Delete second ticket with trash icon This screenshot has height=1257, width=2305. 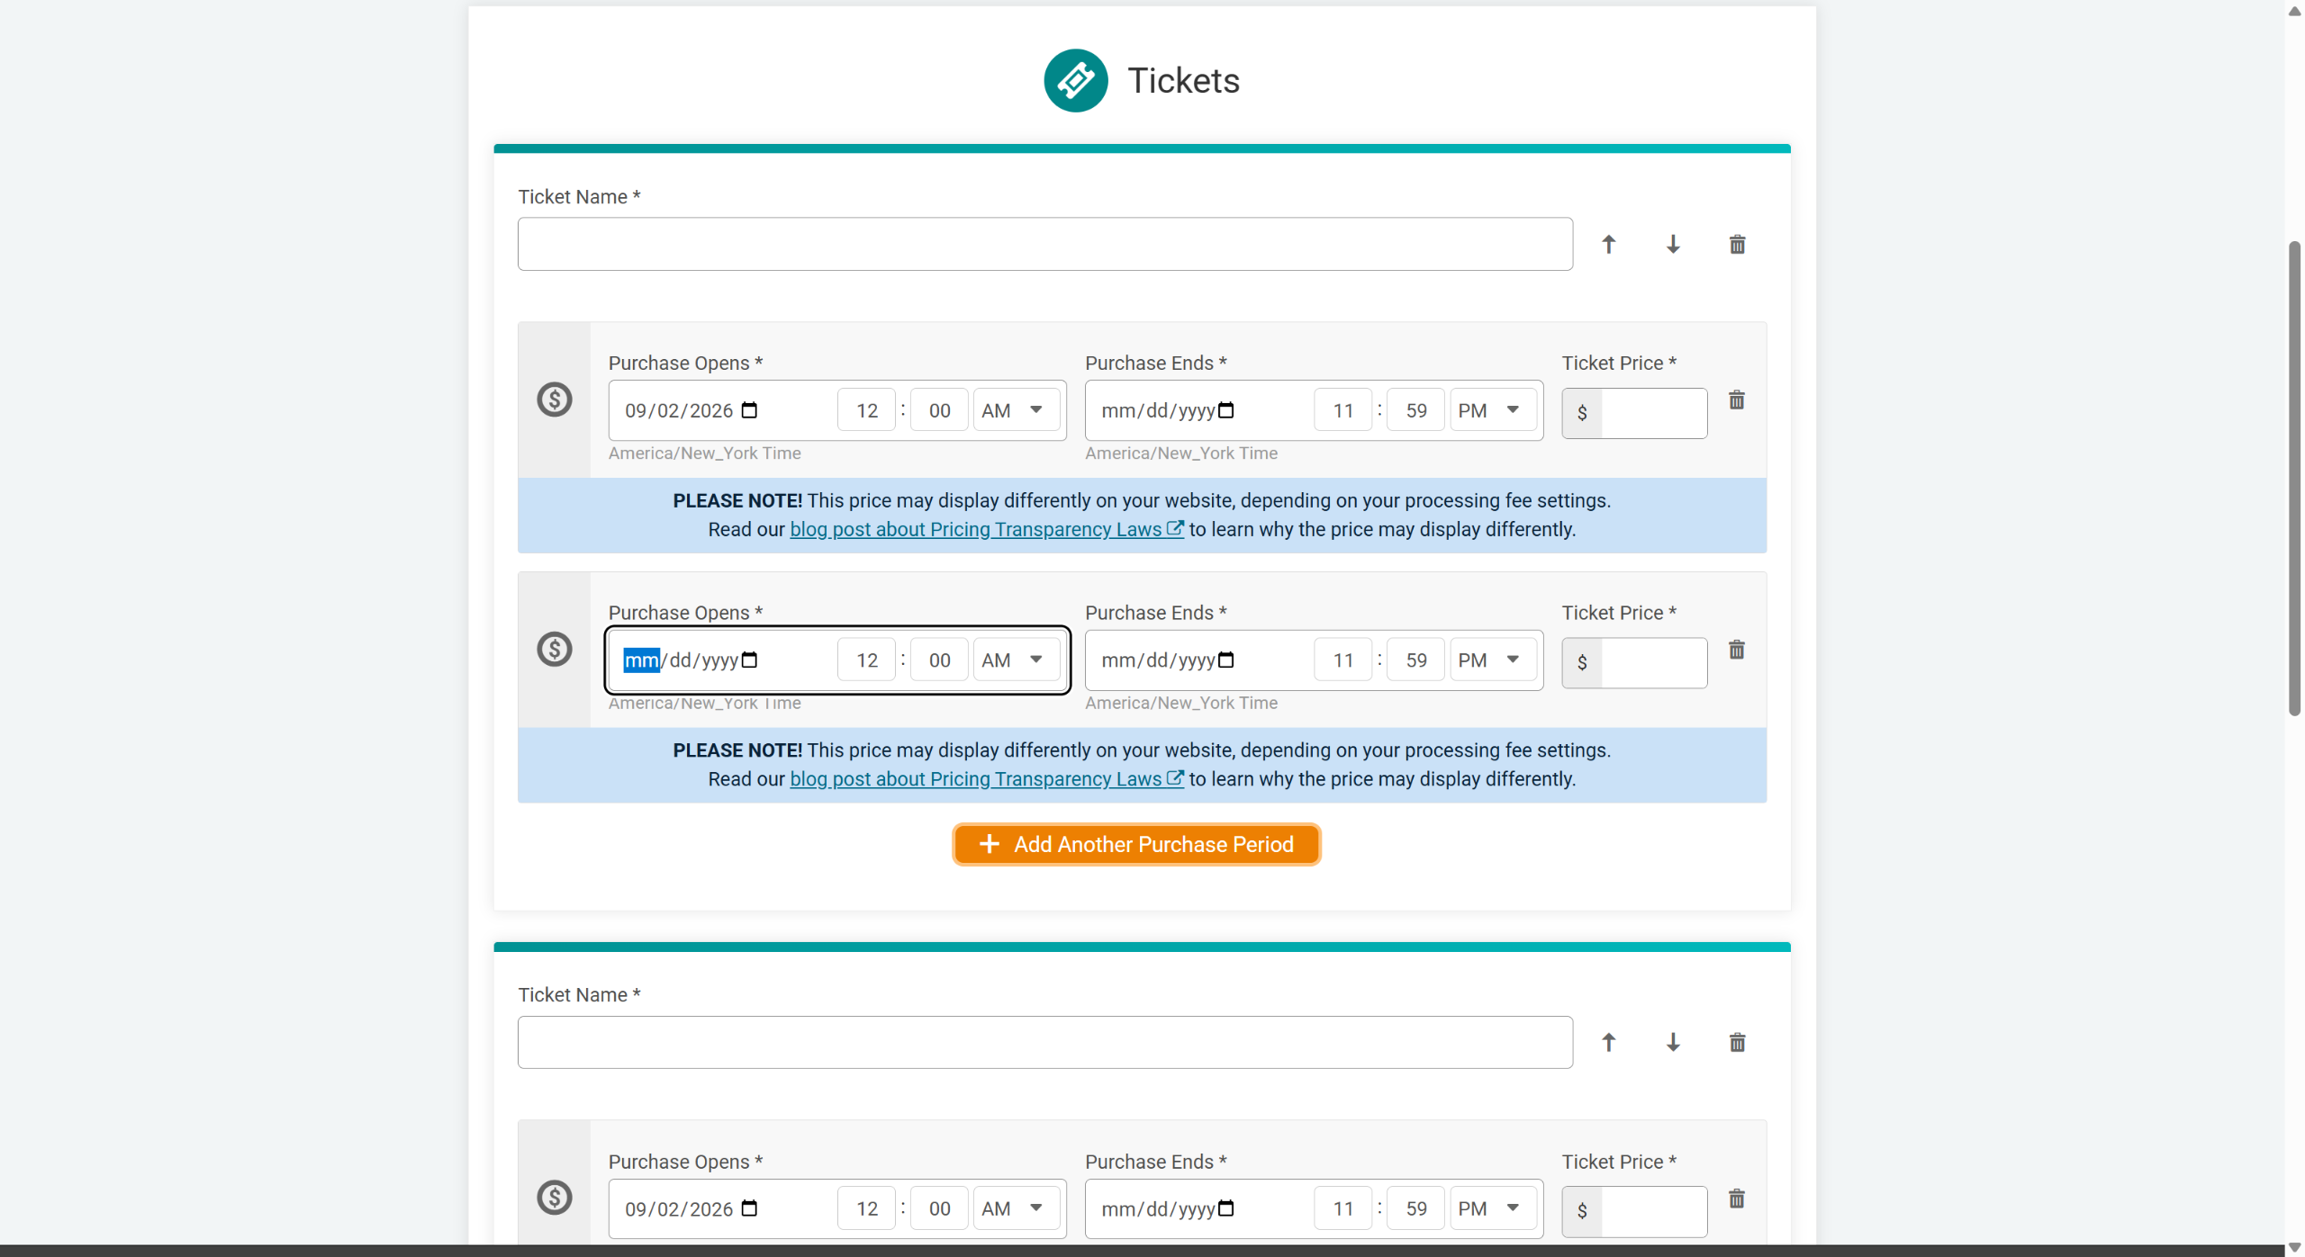pos(1737,1042)
